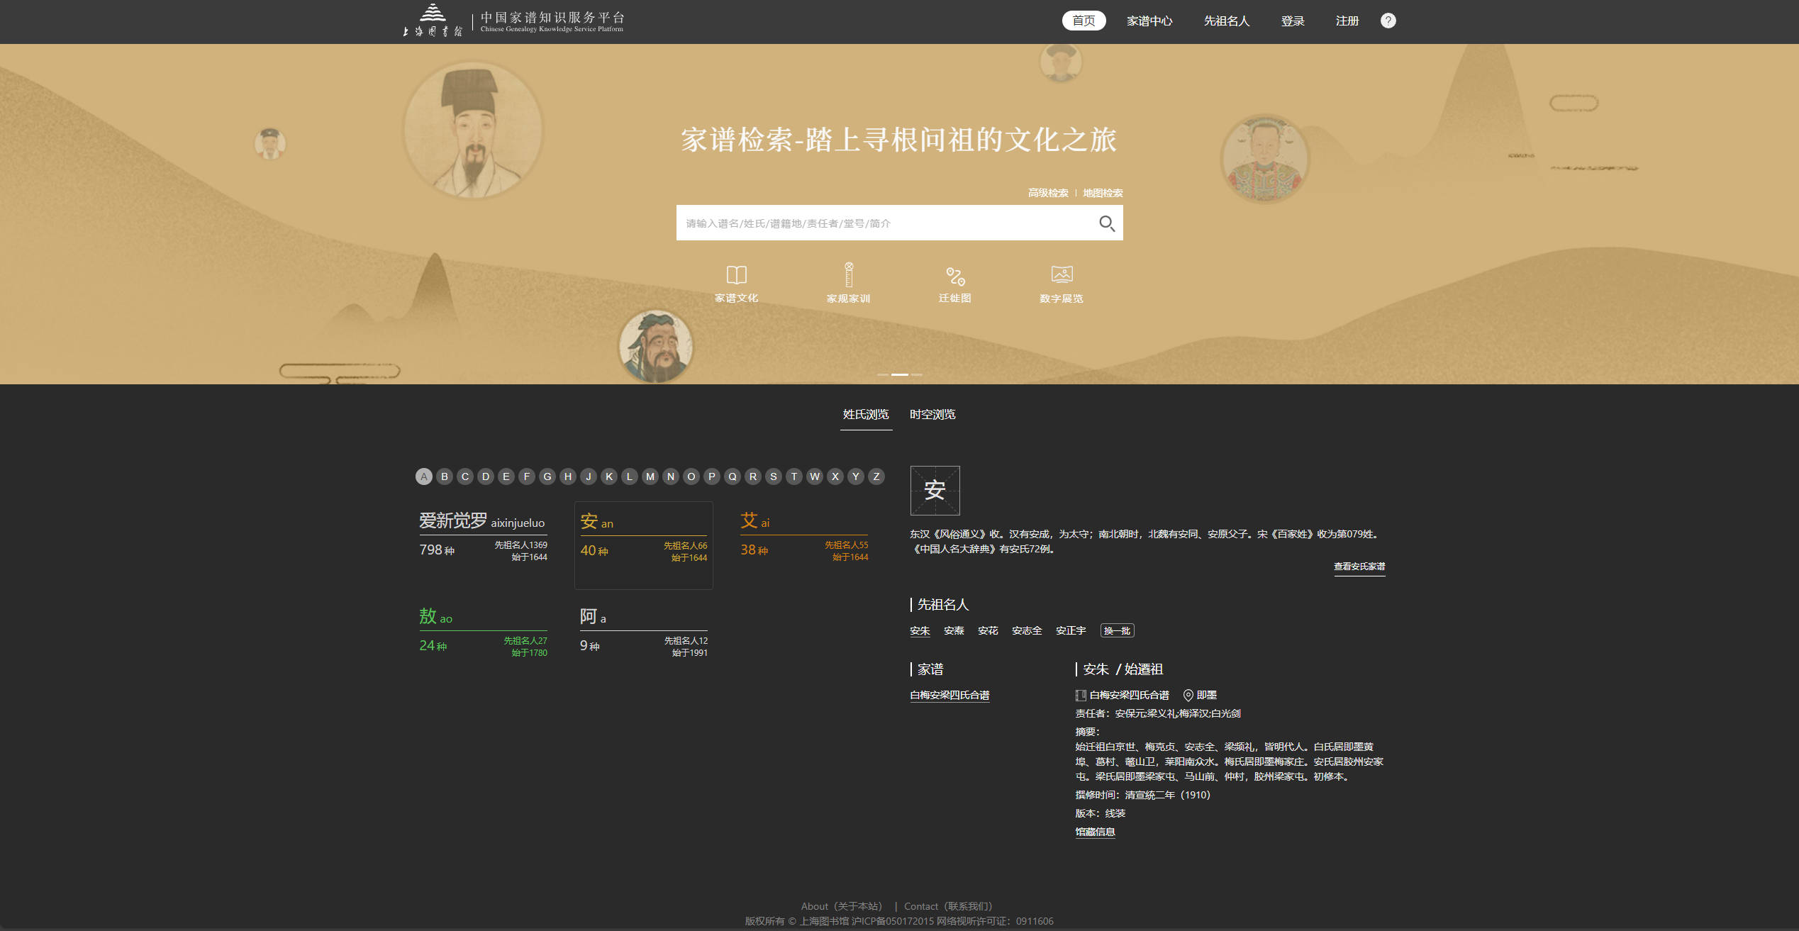Open the 家谱文化 (genealogy culture) icon
1799x931 pixels.
point(737,282)
